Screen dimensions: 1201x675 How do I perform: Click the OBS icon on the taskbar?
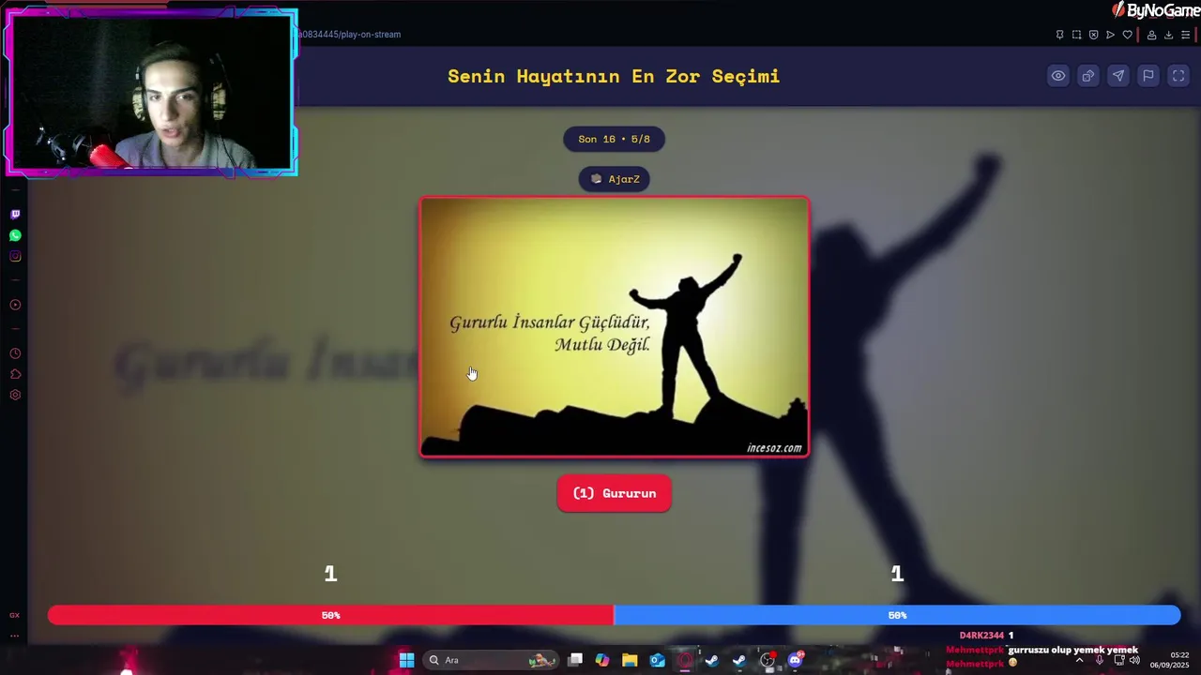768,660
